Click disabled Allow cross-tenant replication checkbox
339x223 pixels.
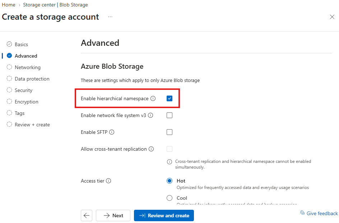[x=169, y=149]
